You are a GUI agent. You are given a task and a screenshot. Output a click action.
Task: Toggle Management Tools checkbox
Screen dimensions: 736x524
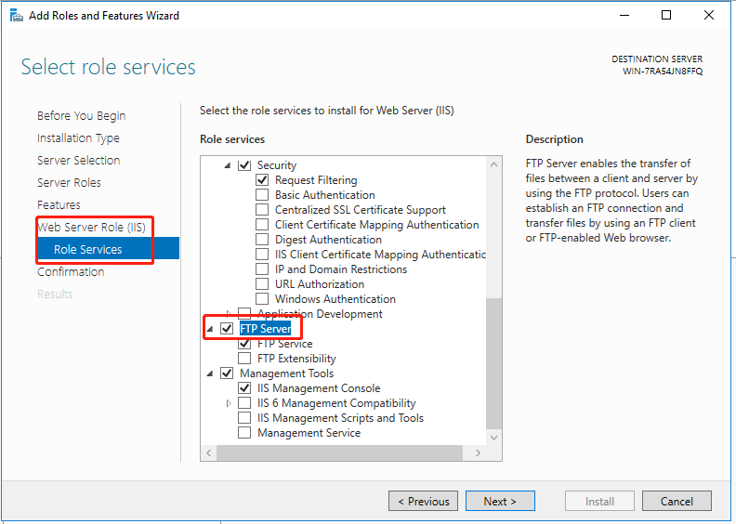click(227, 373)
